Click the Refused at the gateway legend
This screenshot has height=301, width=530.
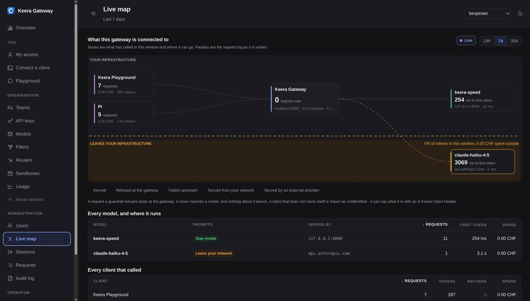(137, 190)
